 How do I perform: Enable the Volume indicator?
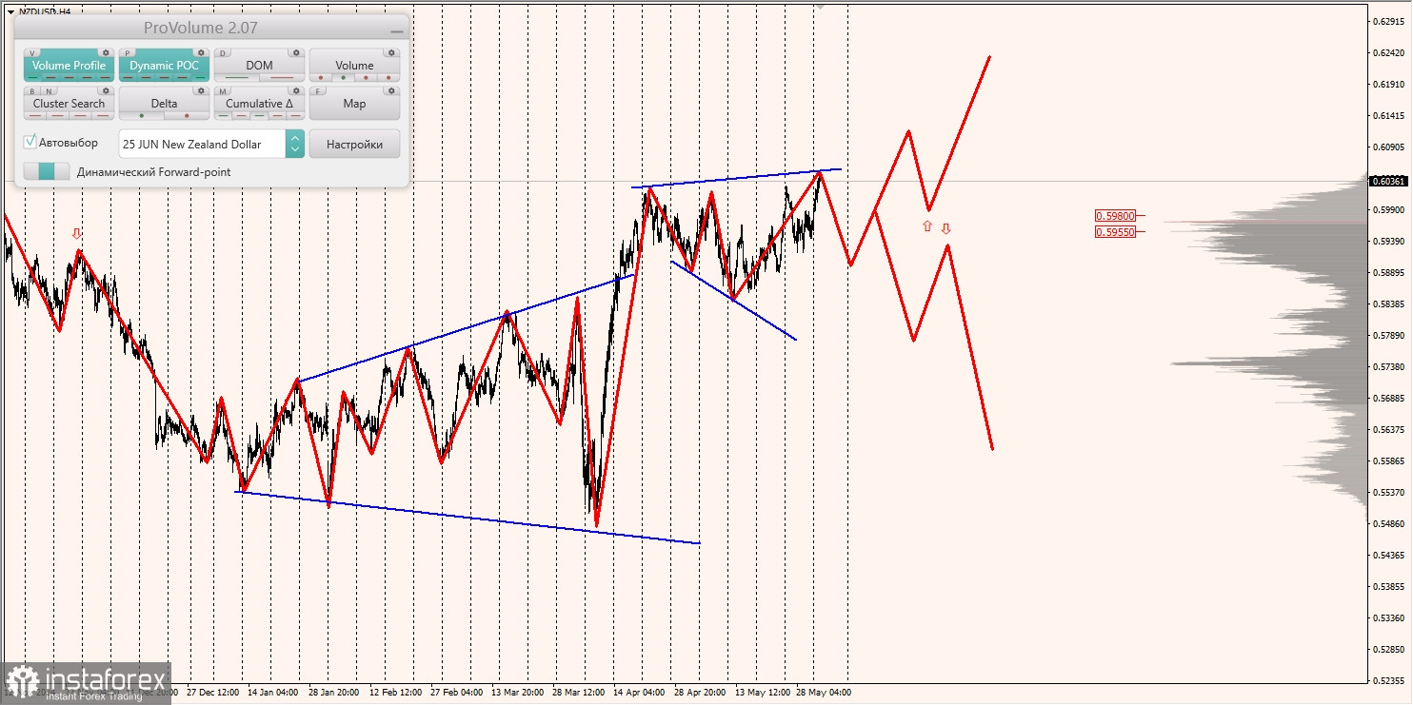tap(354, 66)
